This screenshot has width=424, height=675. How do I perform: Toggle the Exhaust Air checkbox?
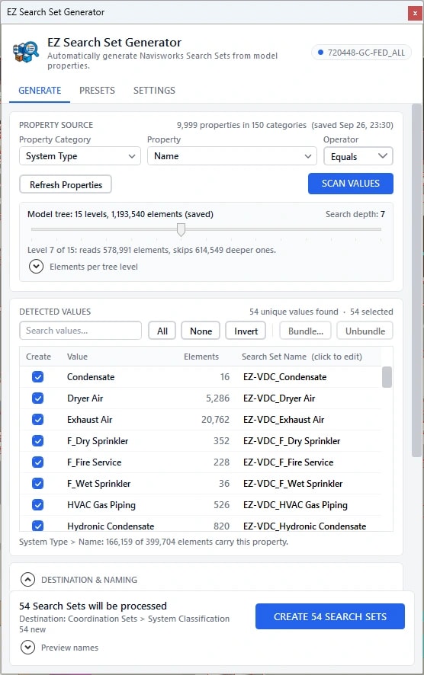pos(38,420)
